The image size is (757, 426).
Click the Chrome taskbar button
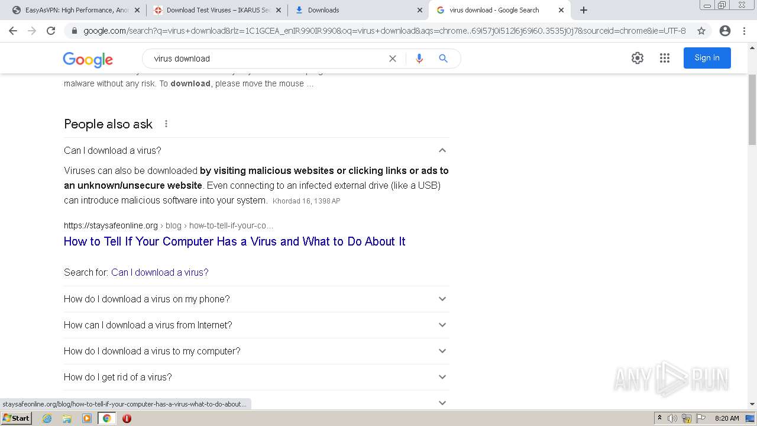106,418
